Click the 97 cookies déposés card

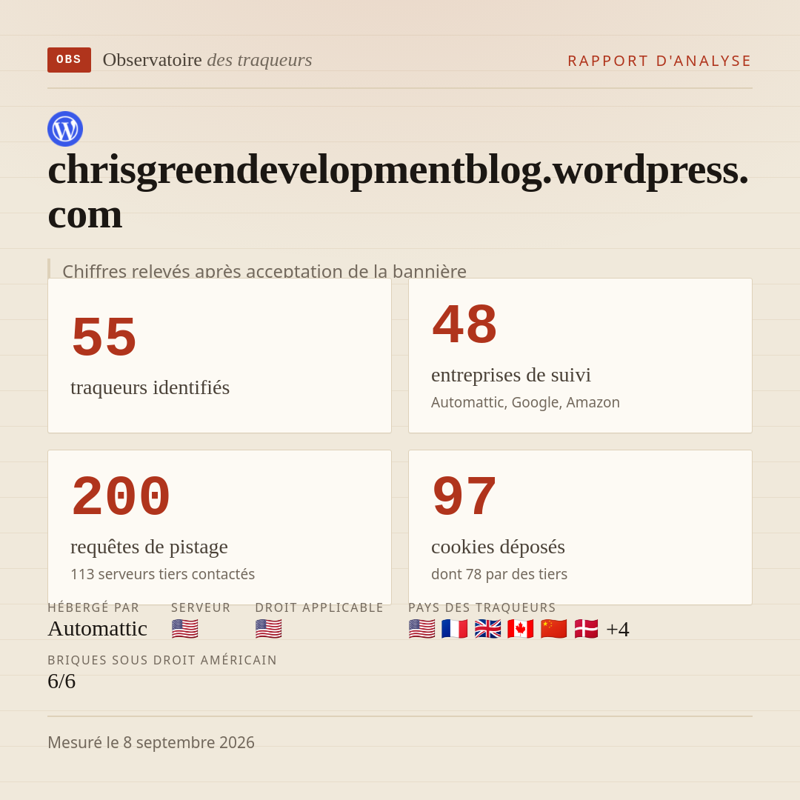(x=580, y=527)
